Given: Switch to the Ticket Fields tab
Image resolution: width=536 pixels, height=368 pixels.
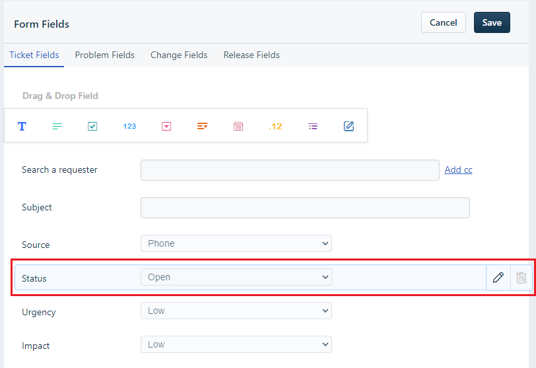Looking at the screenshot, I should [34, 55].
